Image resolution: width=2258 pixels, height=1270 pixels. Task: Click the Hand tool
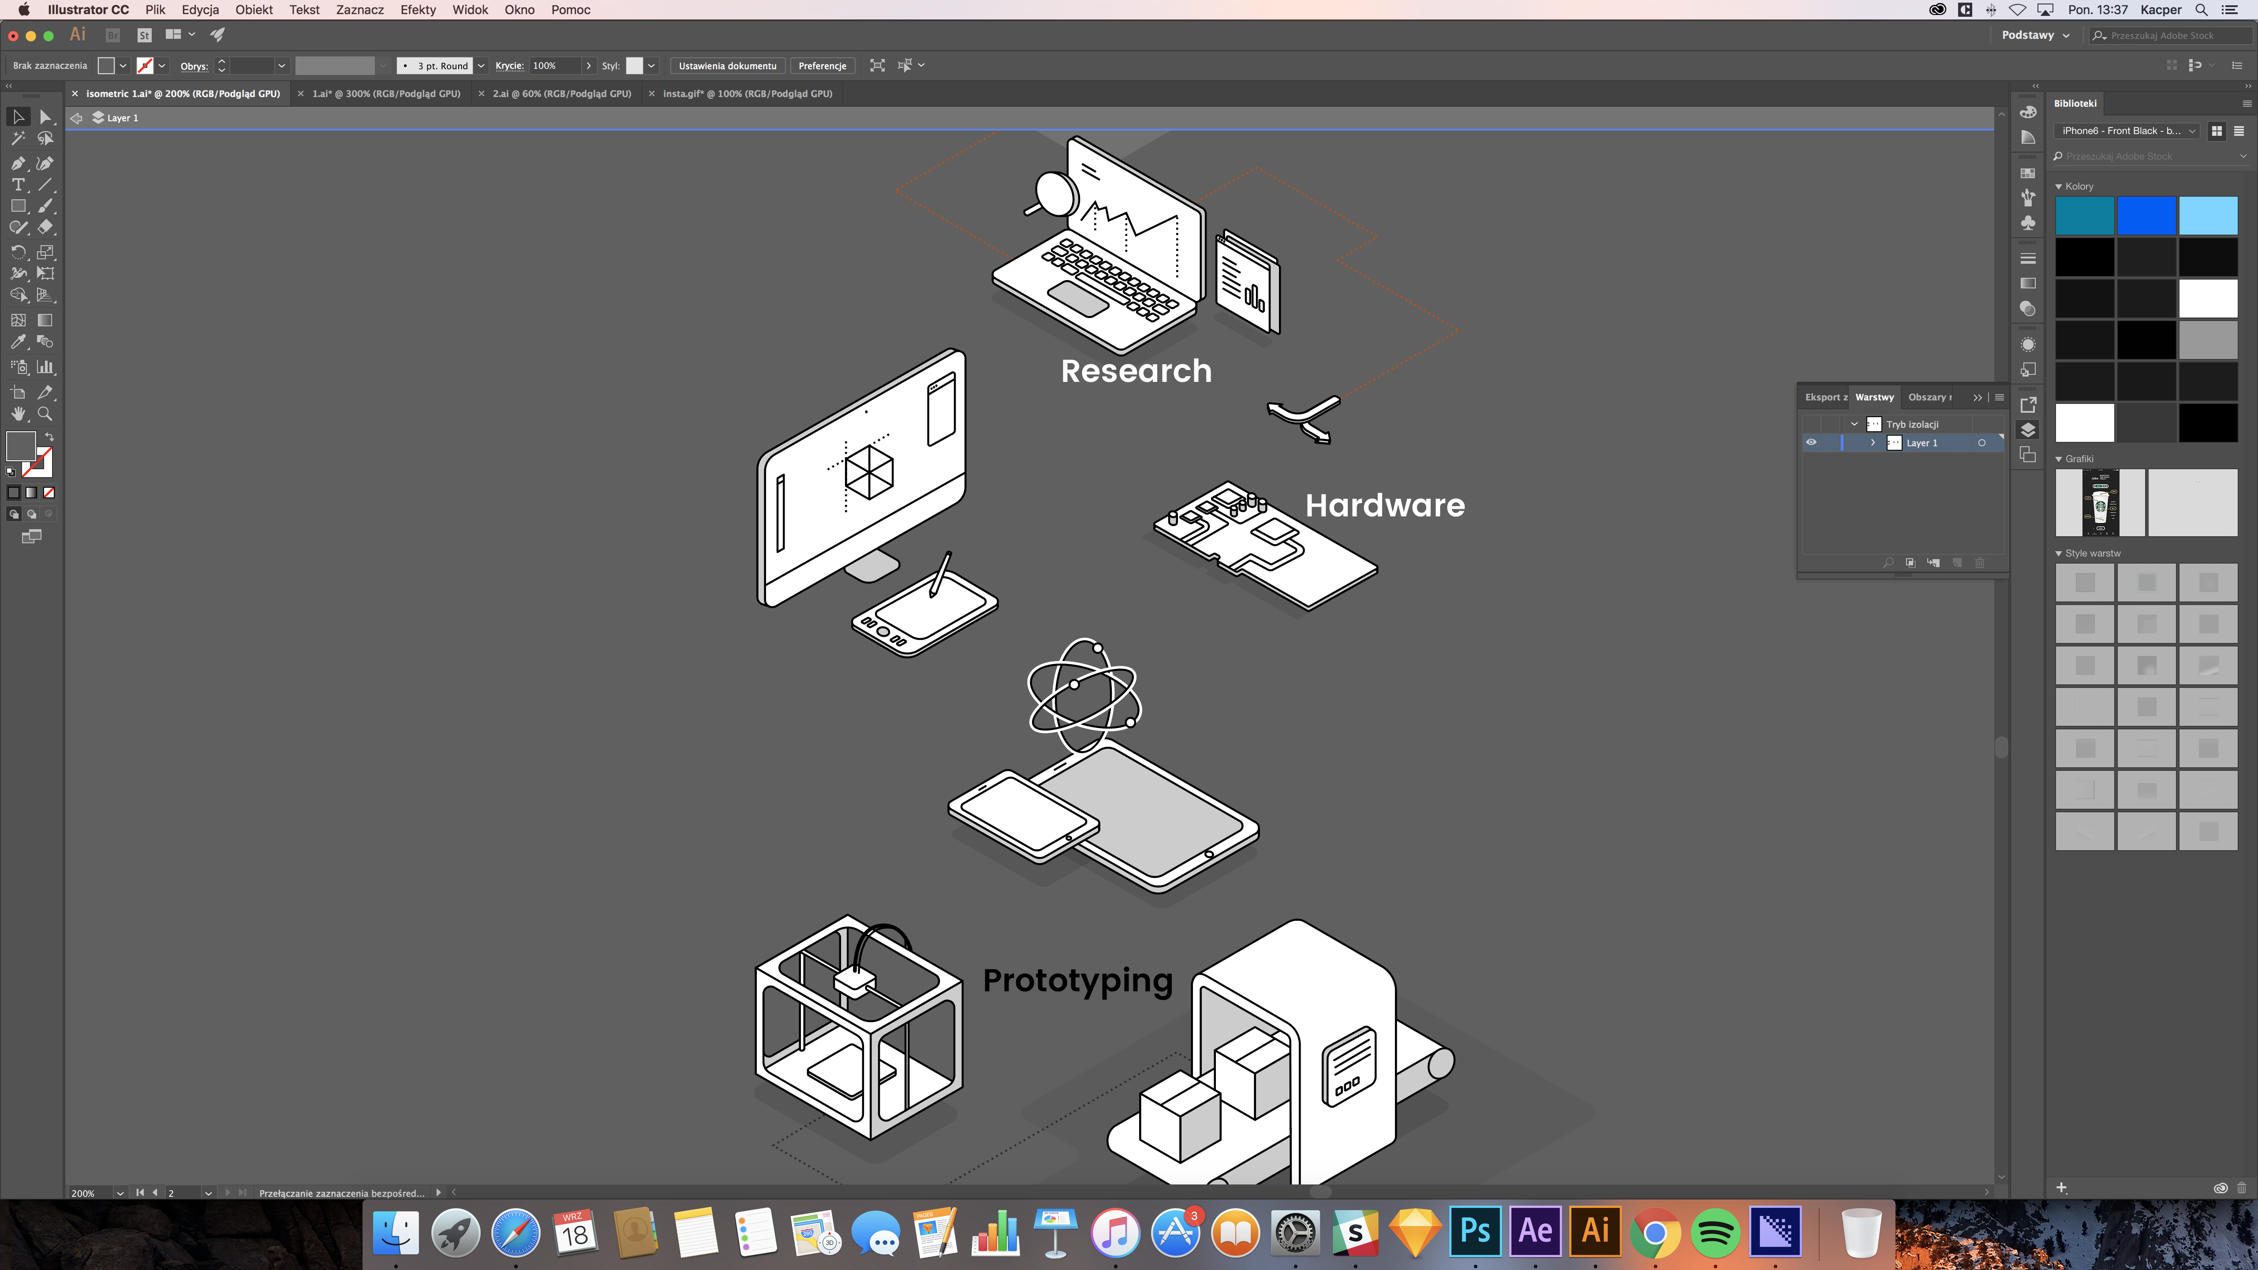point(18,414)
